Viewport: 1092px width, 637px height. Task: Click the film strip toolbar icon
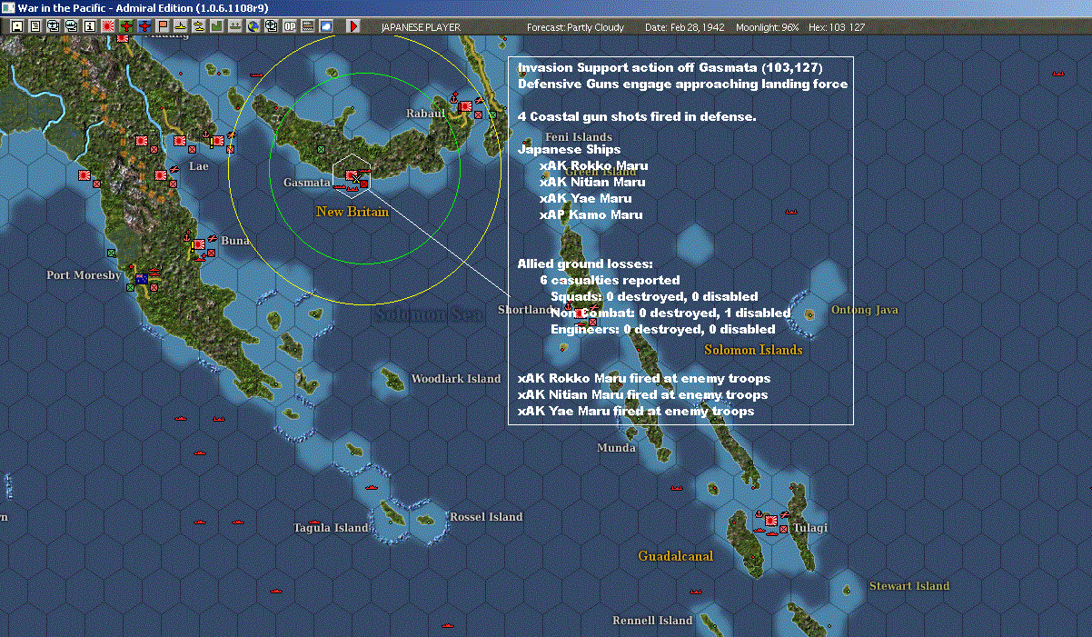pos(308,26)
